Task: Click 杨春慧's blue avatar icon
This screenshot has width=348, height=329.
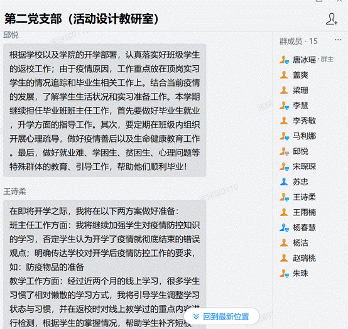Action: coord(284,228)
